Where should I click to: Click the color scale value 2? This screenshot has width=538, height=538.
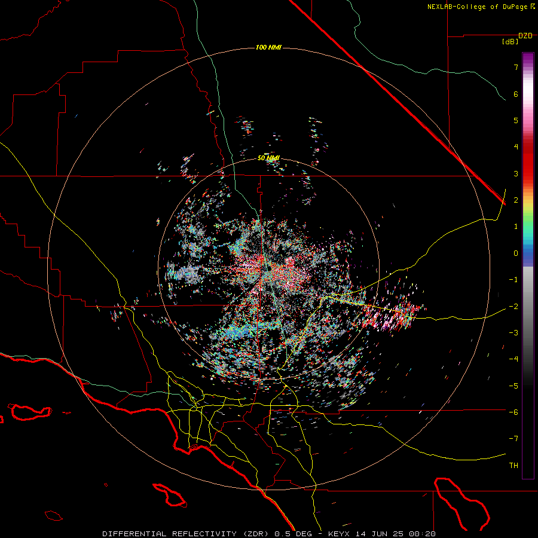click(516, 200)
